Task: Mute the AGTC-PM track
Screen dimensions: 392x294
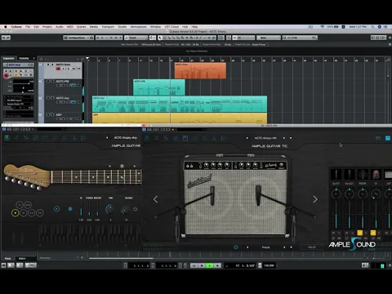Action: (48, 81)
